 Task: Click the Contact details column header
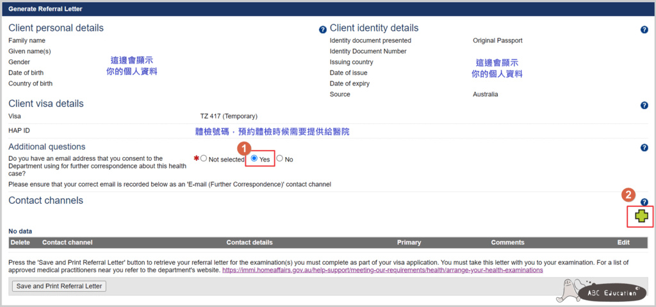(x=249, y=242)
